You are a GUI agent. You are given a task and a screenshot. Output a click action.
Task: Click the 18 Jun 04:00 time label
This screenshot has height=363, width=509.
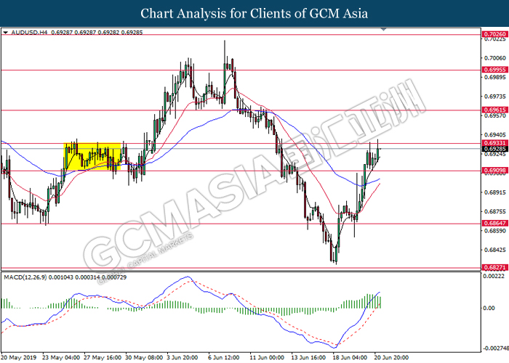coord(350,358)
